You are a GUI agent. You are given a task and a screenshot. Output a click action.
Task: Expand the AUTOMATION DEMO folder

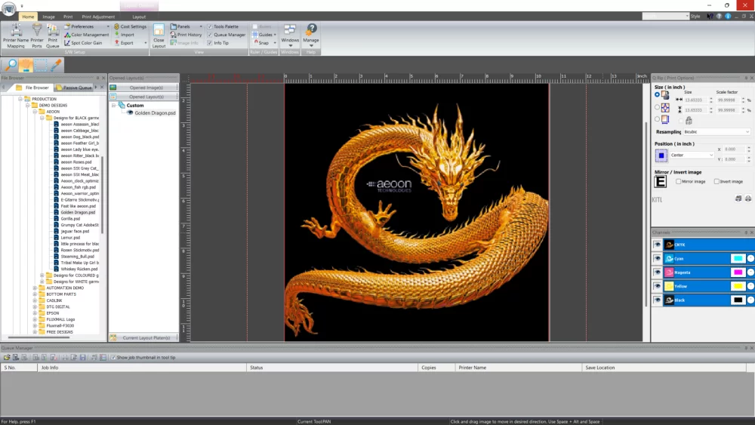click(x=35, y=288)
